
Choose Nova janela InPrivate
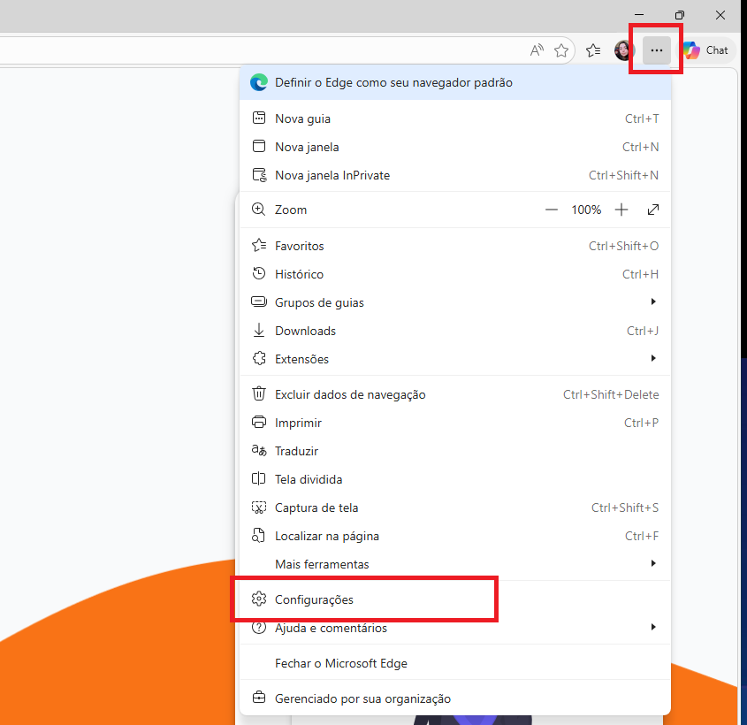pyautogui.click(x=455, y=175)
